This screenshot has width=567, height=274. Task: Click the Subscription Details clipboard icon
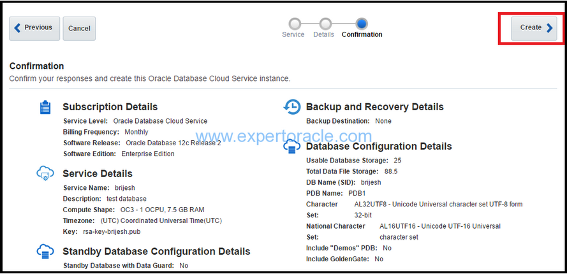[45, 107]
